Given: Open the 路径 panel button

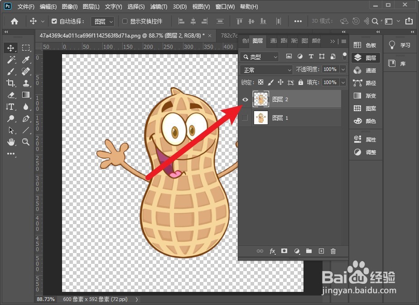Looking at the screenshot, I should tap(365, 83).
